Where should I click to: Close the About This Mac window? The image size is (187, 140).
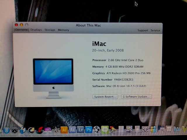point(16,25)
